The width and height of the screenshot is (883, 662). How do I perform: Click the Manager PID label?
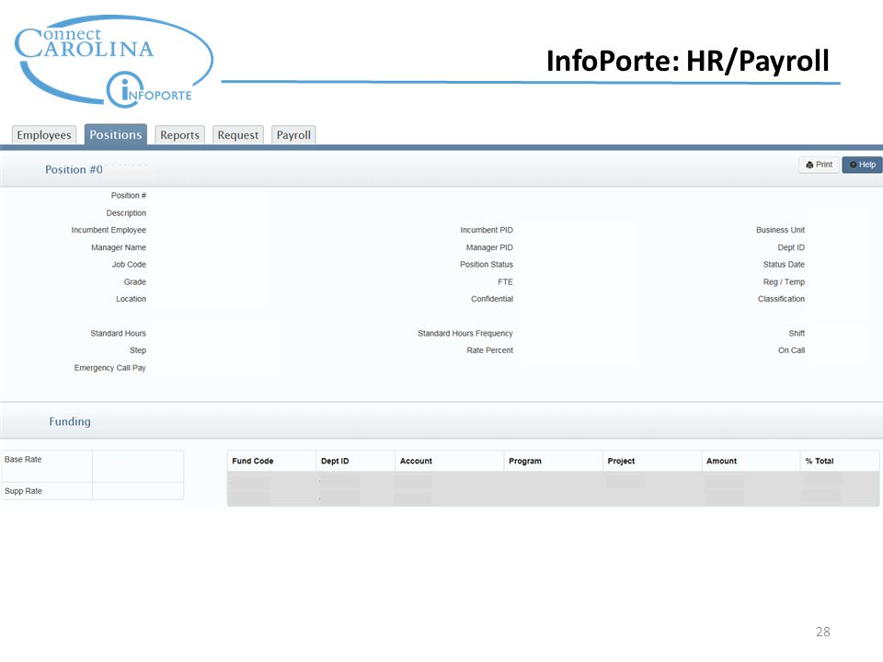(x=489, y=247)
